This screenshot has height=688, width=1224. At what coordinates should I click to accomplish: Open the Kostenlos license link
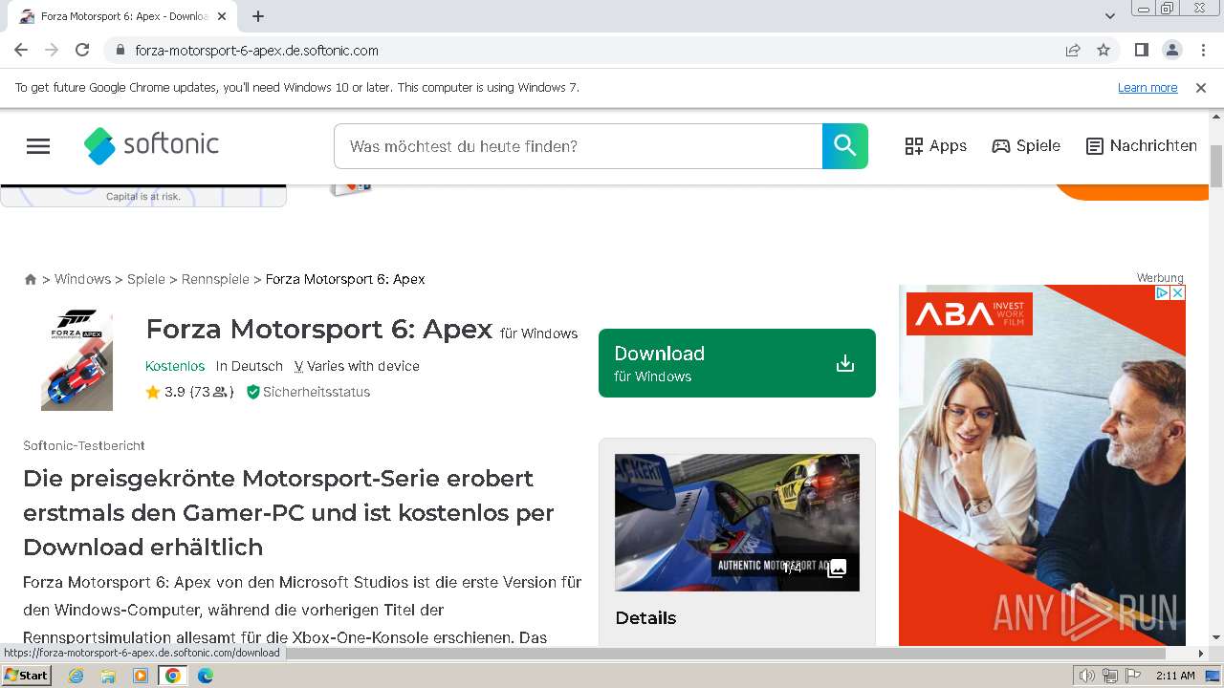click(175, 366)
